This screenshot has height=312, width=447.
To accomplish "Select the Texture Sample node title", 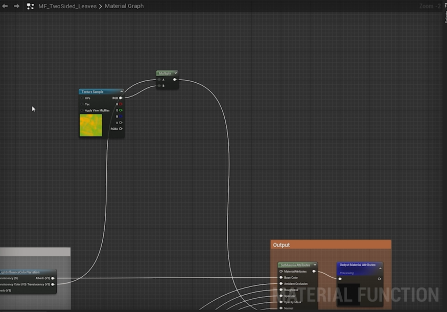I will tap(92, 92).
